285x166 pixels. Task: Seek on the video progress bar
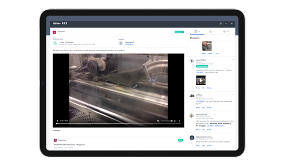[x=119, y=124]
